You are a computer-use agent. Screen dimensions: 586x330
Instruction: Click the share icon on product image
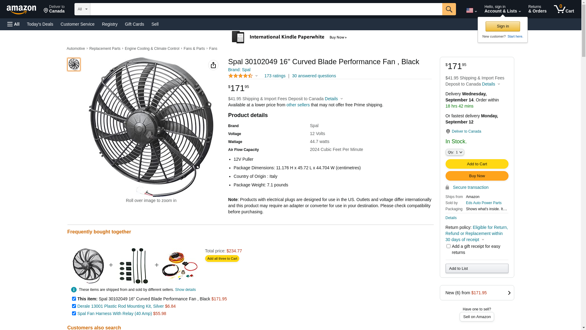coord(213,65)
